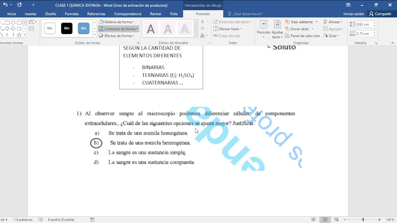
Task: Open the Vista tab
Action: click(x=174, y=14)
